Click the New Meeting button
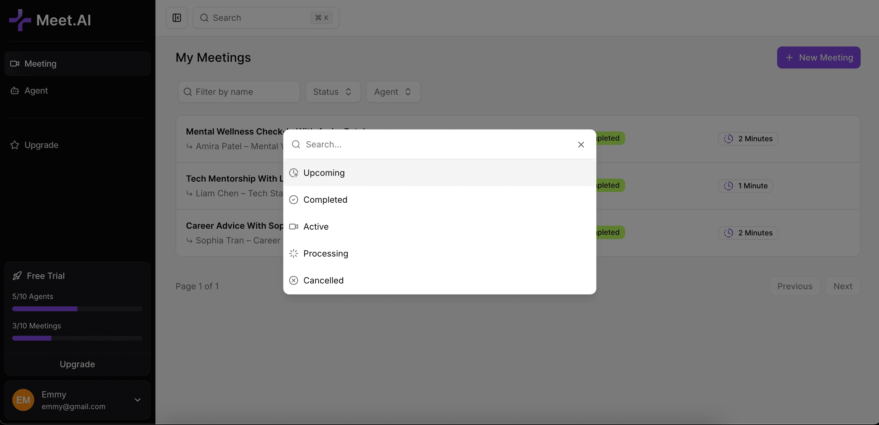Viewport: 879px width, 425px height. click(x=818, y=57)
